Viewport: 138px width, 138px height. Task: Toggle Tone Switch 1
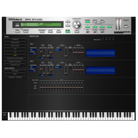(87, 27)
